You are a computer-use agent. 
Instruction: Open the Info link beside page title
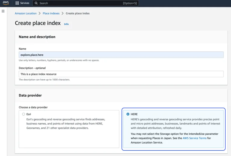coord(66,24)
